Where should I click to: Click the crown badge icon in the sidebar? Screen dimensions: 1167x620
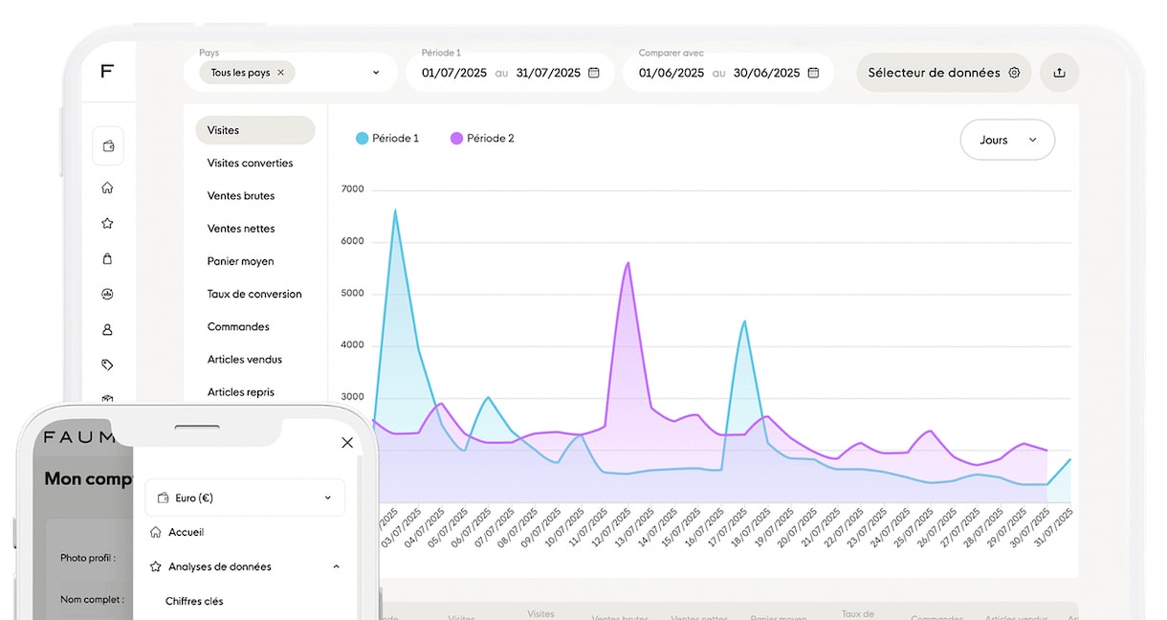click(x=107, y=294)
